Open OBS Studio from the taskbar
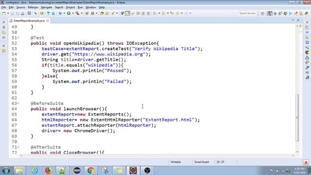This screenshot has height=175, width=311. coord(147,171)
